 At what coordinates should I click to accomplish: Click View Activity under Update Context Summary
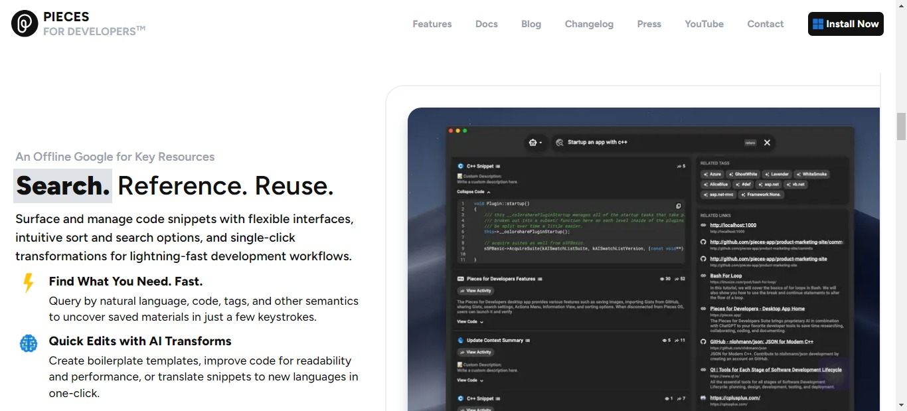475,352
